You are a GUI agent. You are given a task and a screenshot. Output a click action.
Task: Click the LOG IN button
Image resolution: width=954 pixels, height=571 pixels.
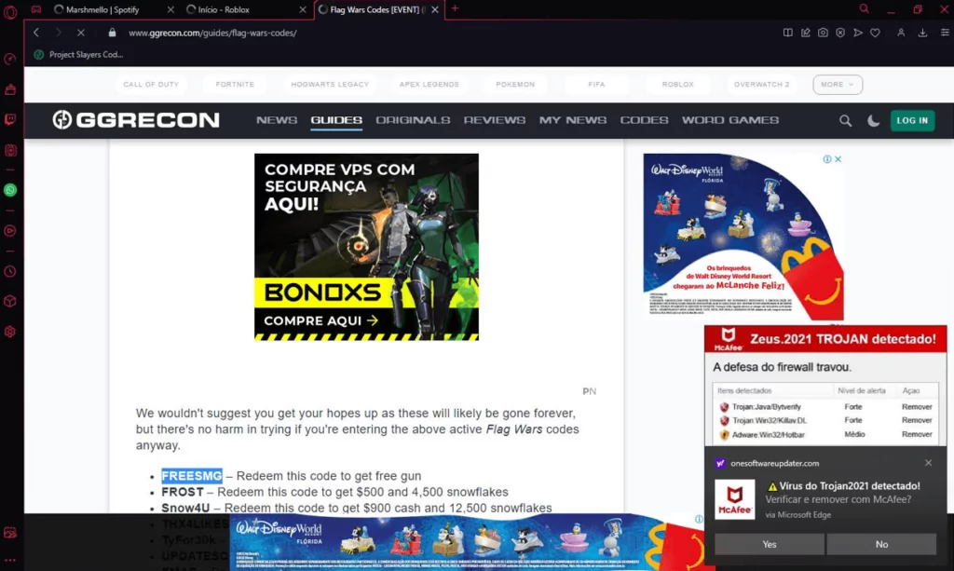(912, 120)
